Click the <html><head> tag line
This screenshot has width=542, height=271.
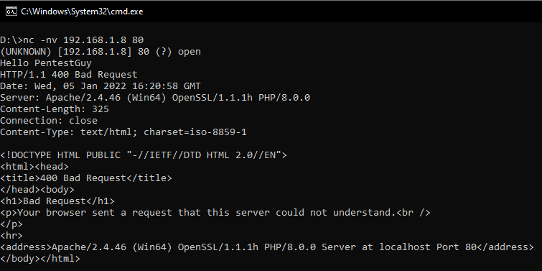pos(34,167)
